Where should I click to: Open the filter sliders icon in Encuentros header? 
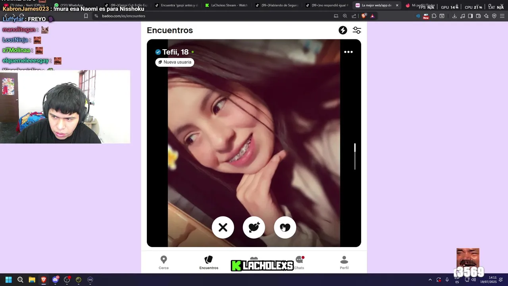pos(357,30)
